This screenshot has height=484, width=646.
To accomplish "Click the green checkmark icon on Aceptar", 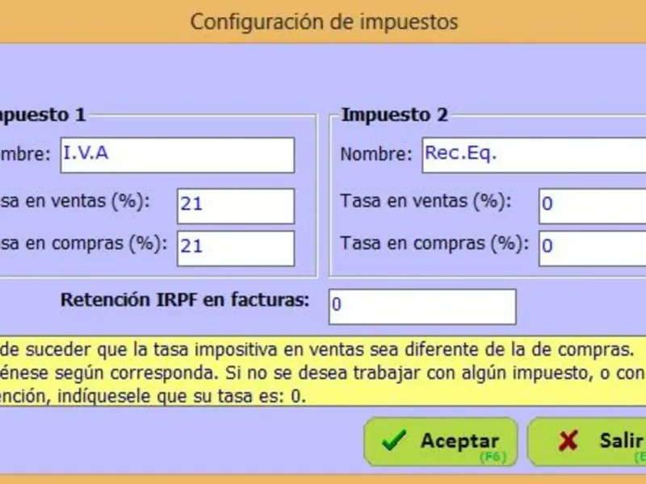I will pyautogui.click(x=393, y=441).
